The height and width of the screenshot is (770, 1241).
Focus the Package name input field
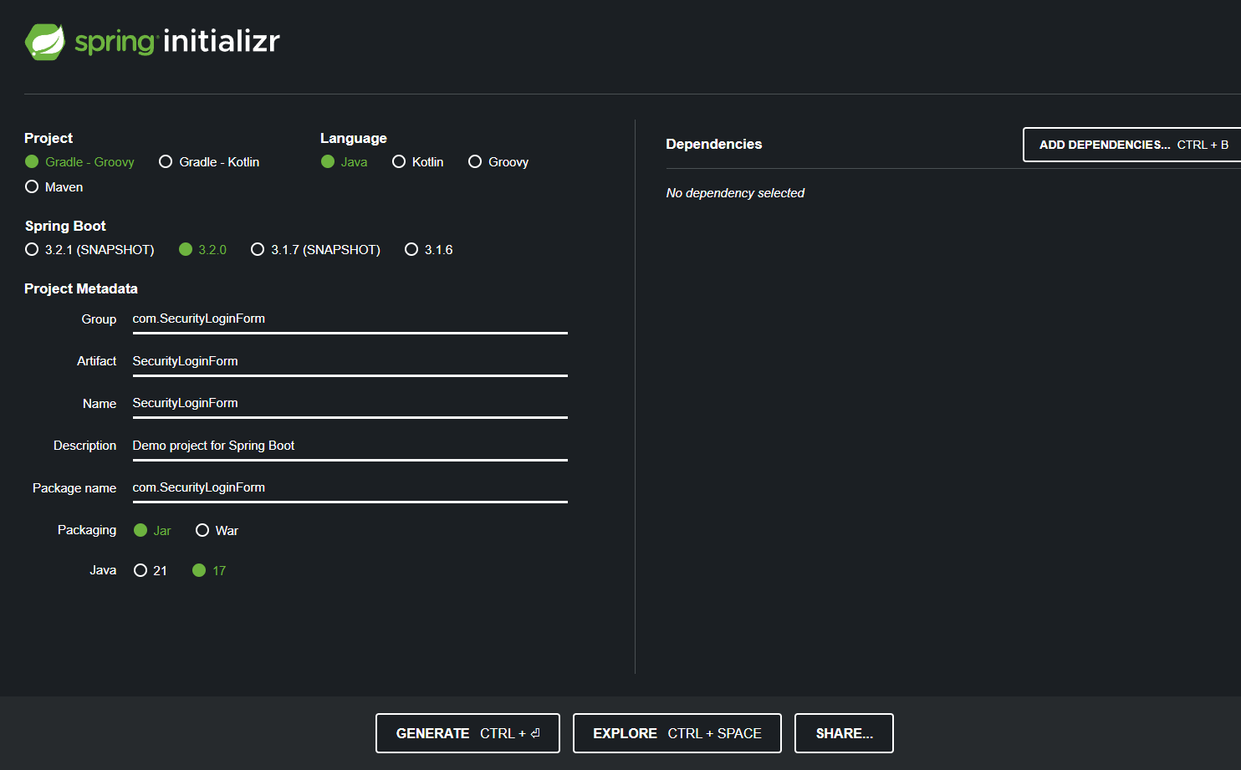point(350,487)
